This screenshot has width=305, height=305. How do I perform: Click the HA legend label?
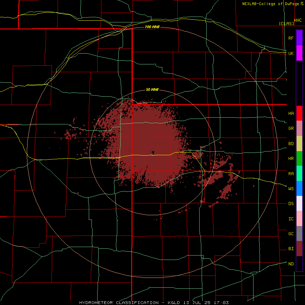[291, 113]
